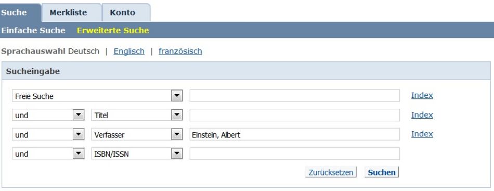The width and height of the screenshot is (494, 191).
Task: Switch to Einfache Suche
Action: click(33, 30)
